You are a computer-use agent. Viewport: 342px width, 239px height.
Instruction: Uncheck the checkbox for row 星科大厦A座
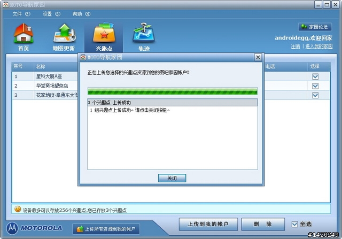(x=315, y=76)
